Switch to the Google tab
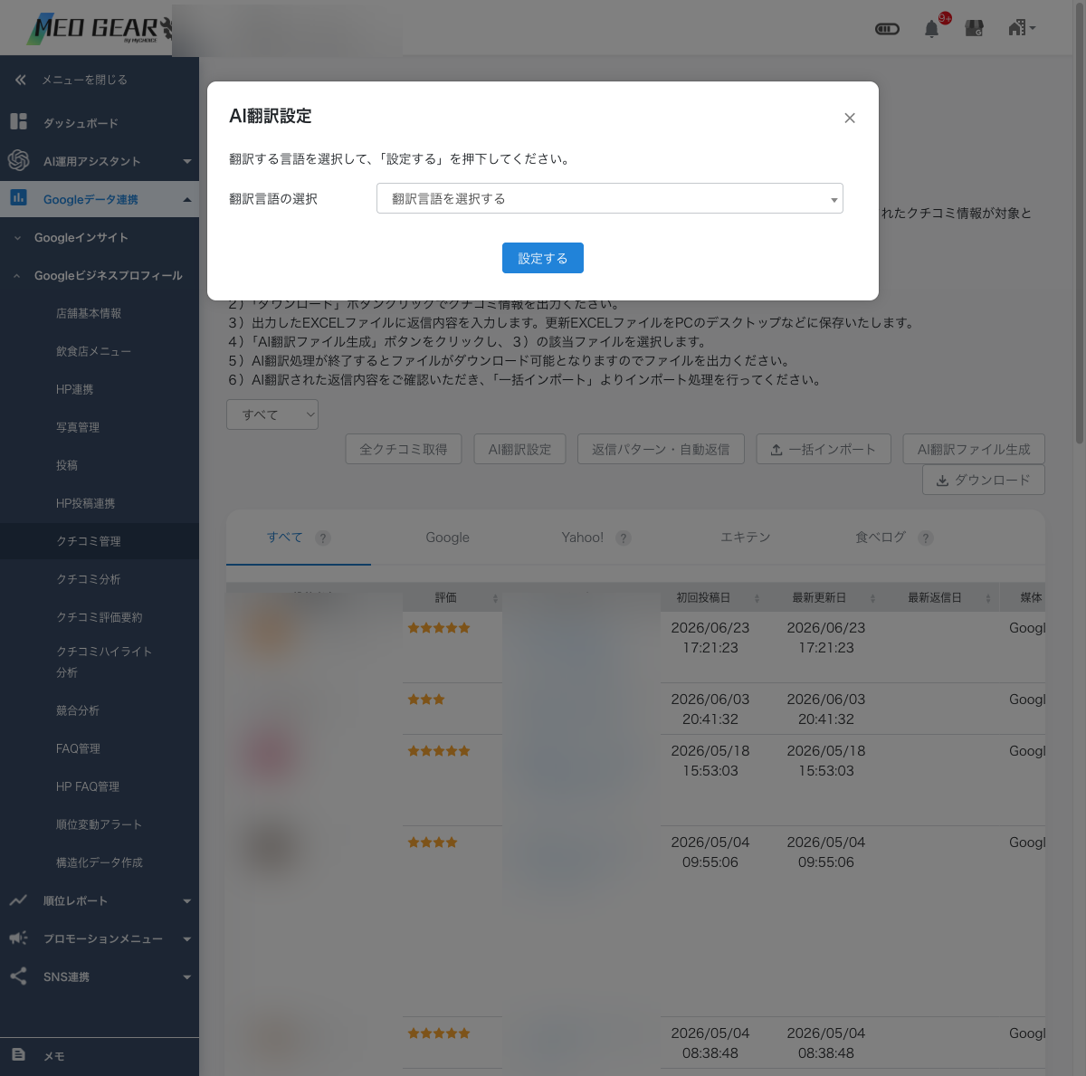Screen dimensions: 1086x1076 pyautogui.click(x=448, y=538)
